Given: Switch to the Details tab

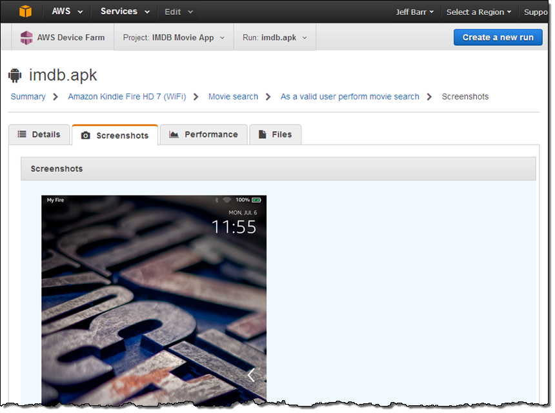Looking at the screenshot, I should (x=39, y=134).
